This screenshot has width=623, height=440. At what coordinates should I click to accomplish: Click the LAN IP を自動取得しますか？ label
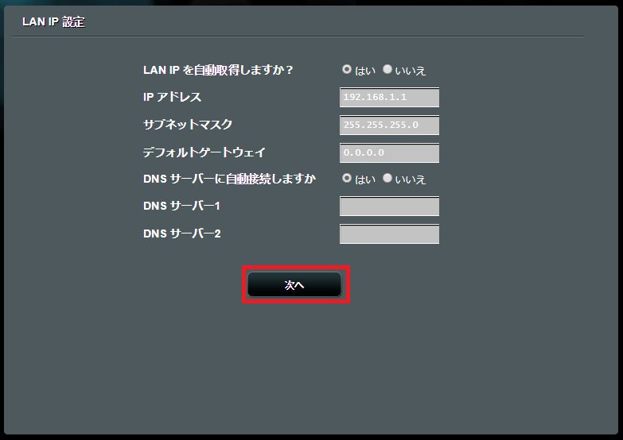[218, 70]
